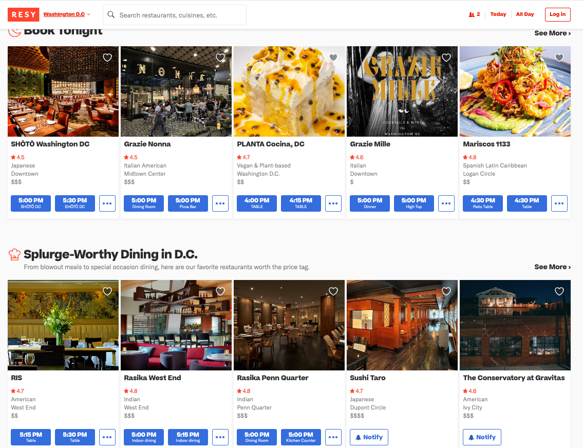Save The Conservatory at Gravitas to favorites
The image size is (583, 448).
tap(559, 291)
